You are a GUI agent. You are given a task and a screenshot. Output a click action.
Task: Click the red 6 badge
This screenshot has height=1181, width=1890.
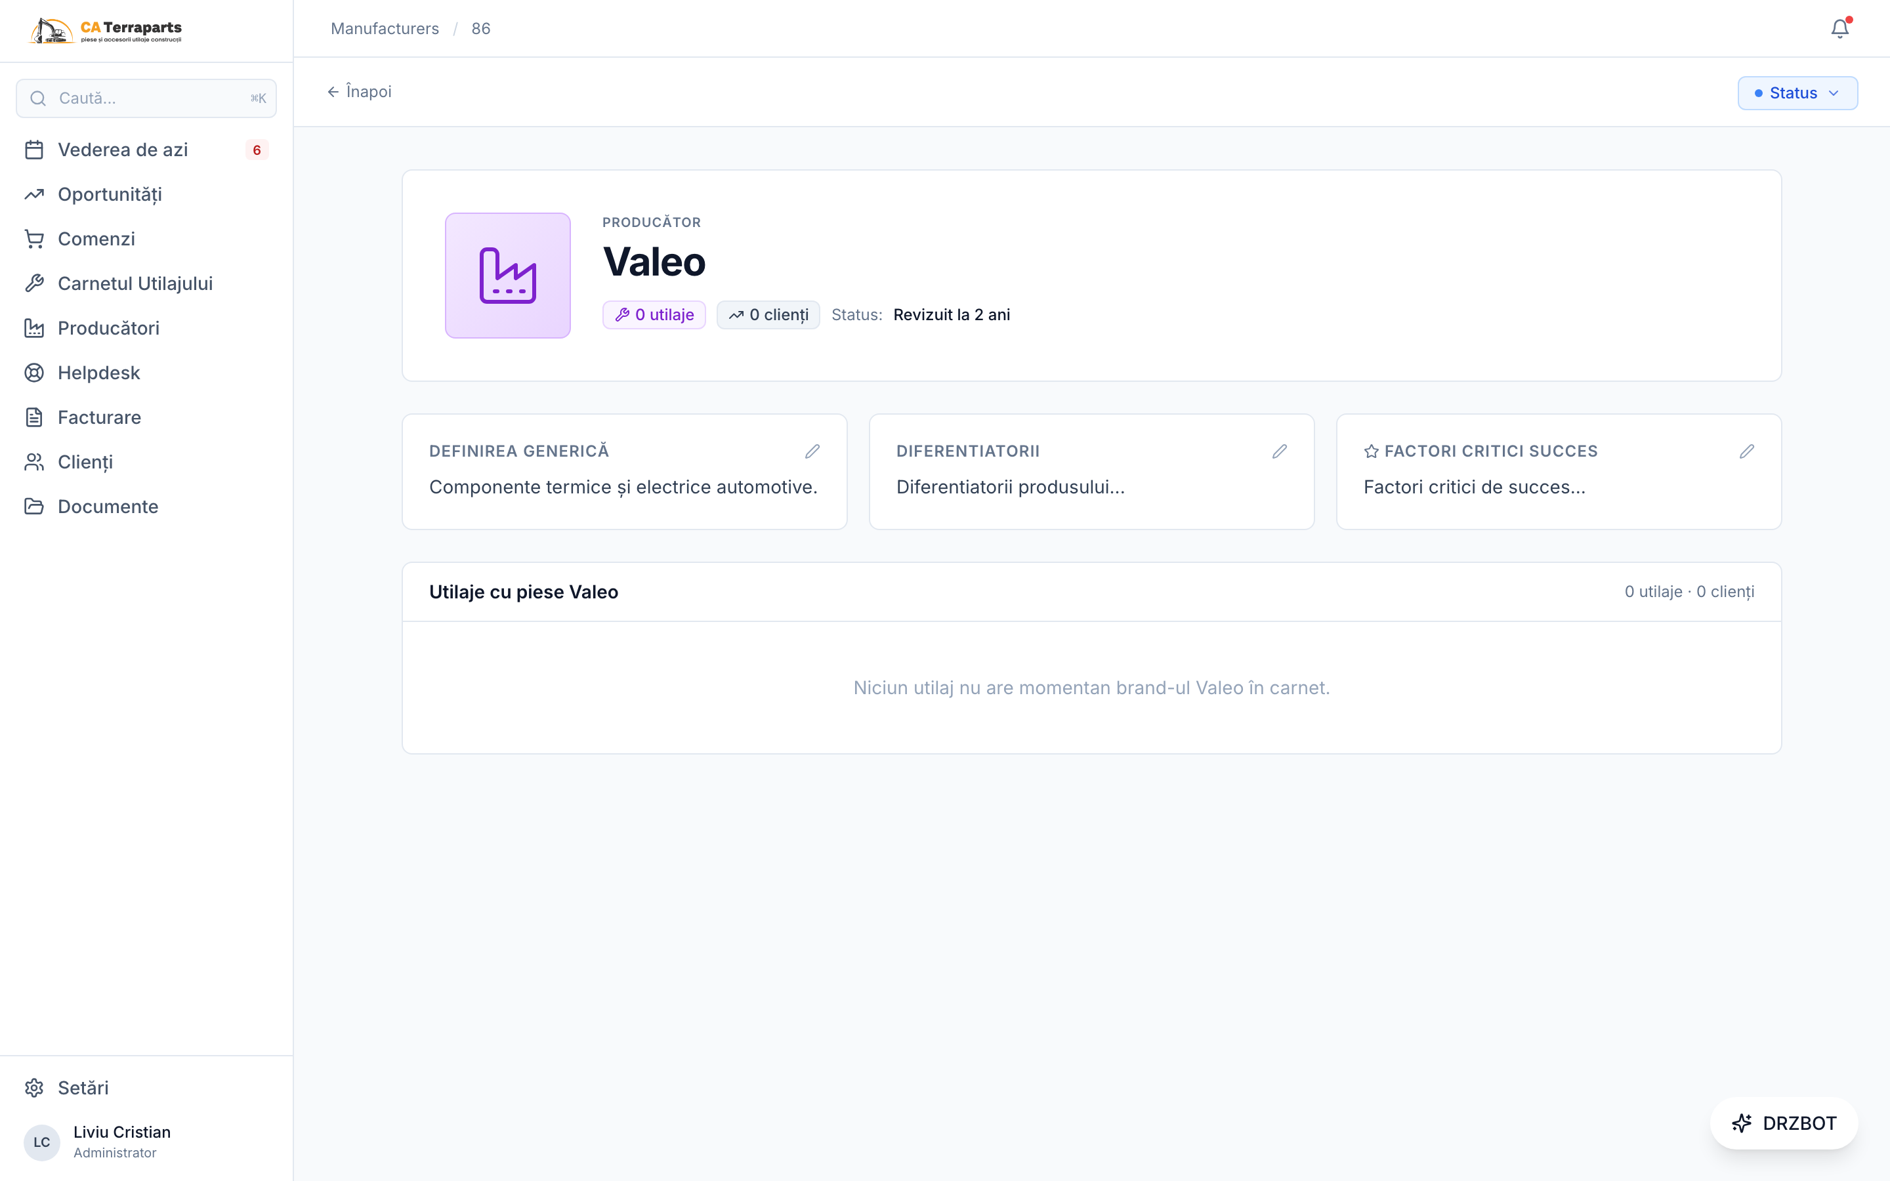click(x=257, y=150)
